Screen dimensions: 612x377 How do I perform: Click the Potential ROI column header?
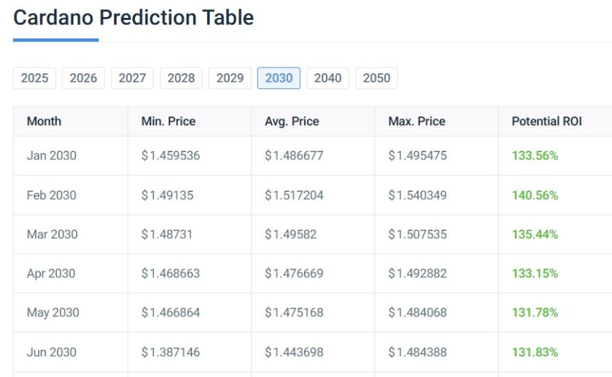(x=547, y=122)
